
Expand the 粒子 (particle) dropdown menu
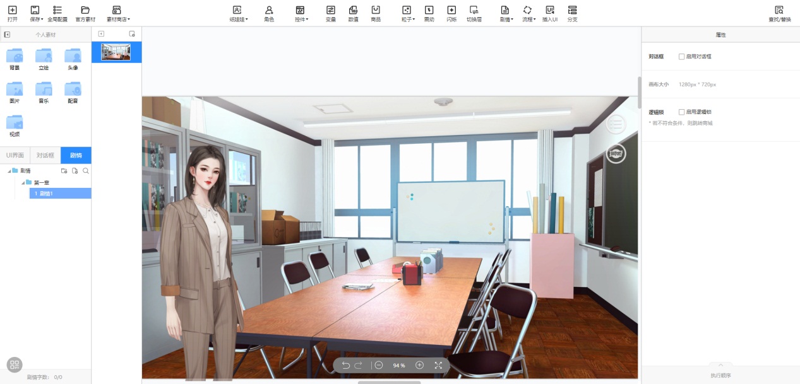(407, 13)
